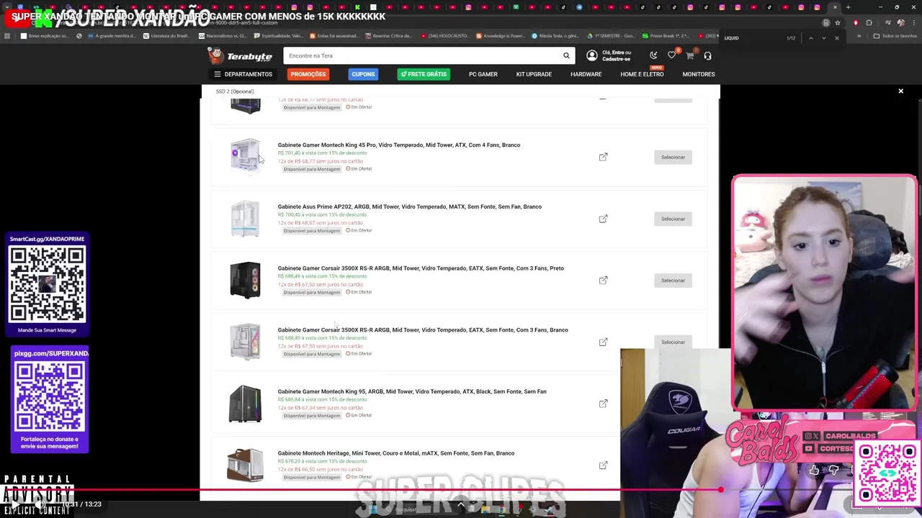This screenshot has height=518, width=922.
Task: Click the SmartCast.gg/XANDAOPRIME QR code
Action: (47, 283)
